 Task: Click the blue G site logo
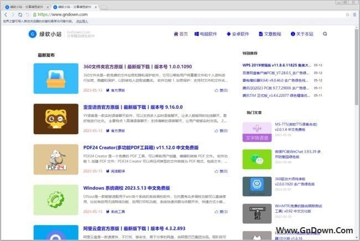[x=32, y=34]
